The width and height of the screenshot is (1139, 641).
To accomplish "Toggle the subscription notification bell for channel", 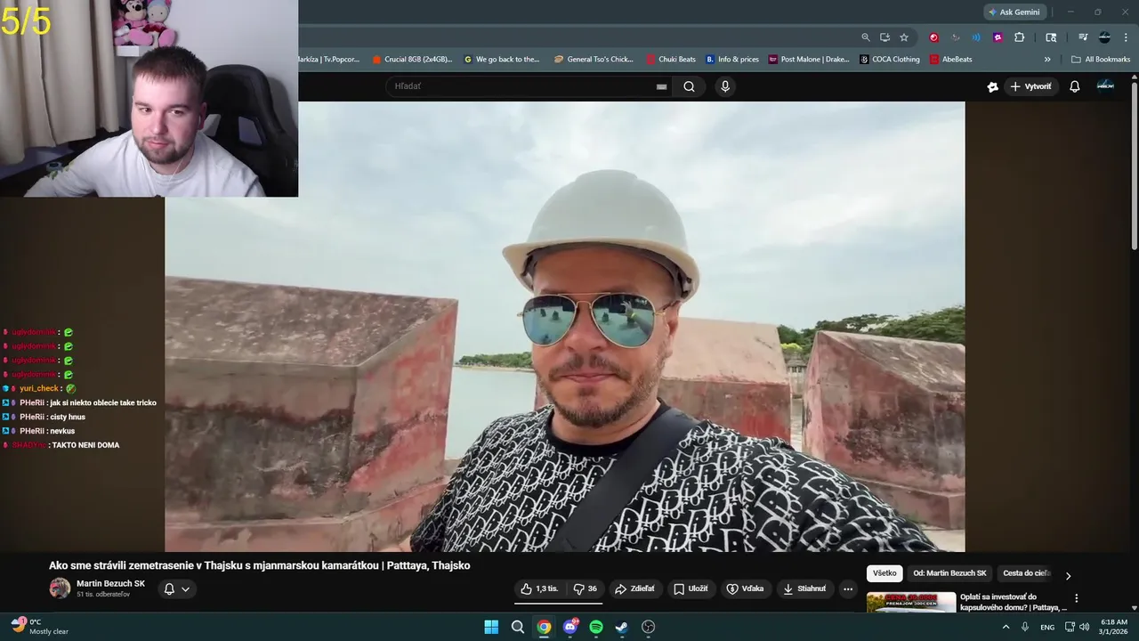I will tap(169, 588).
